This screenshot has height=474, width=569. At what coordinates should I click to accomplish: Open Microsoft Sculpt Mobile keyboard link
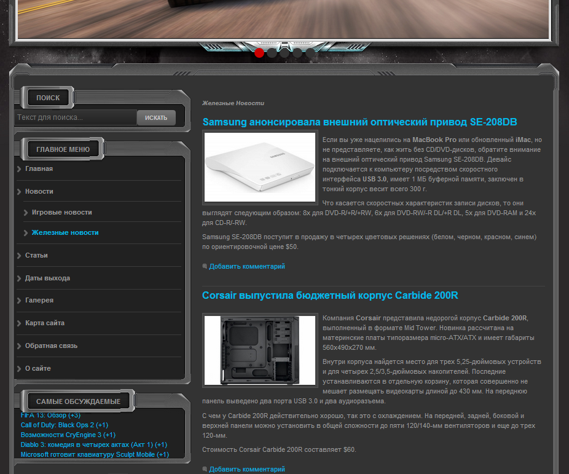tap(95, 454)
